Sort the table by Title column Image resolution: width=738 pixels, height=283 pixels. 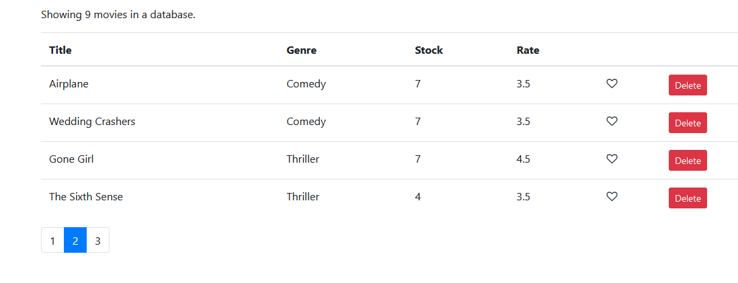(x=60, y=50)
